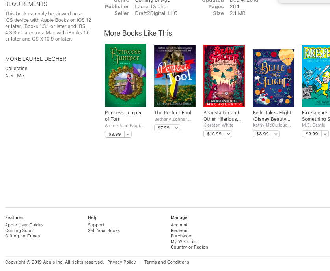Open The Perfect Fool book cover
This screenshot has height=271, width=330.
coord(175,76)
